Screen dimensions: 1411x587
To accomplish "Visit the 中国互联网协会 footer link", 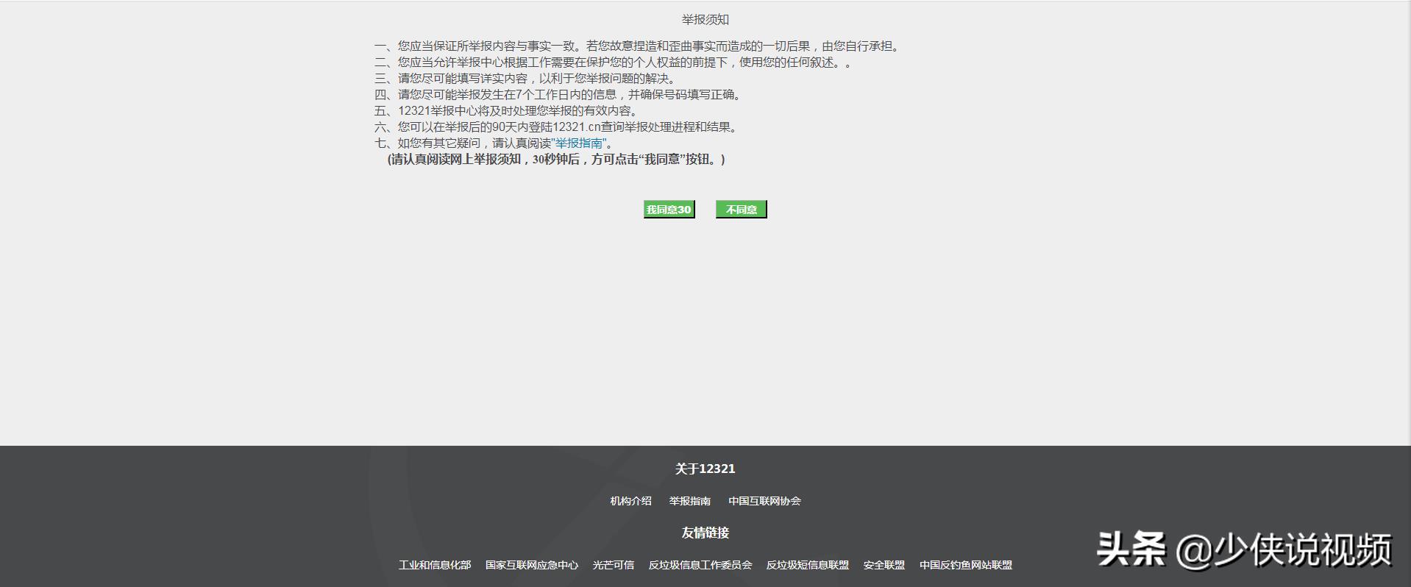I will (764, 501).
